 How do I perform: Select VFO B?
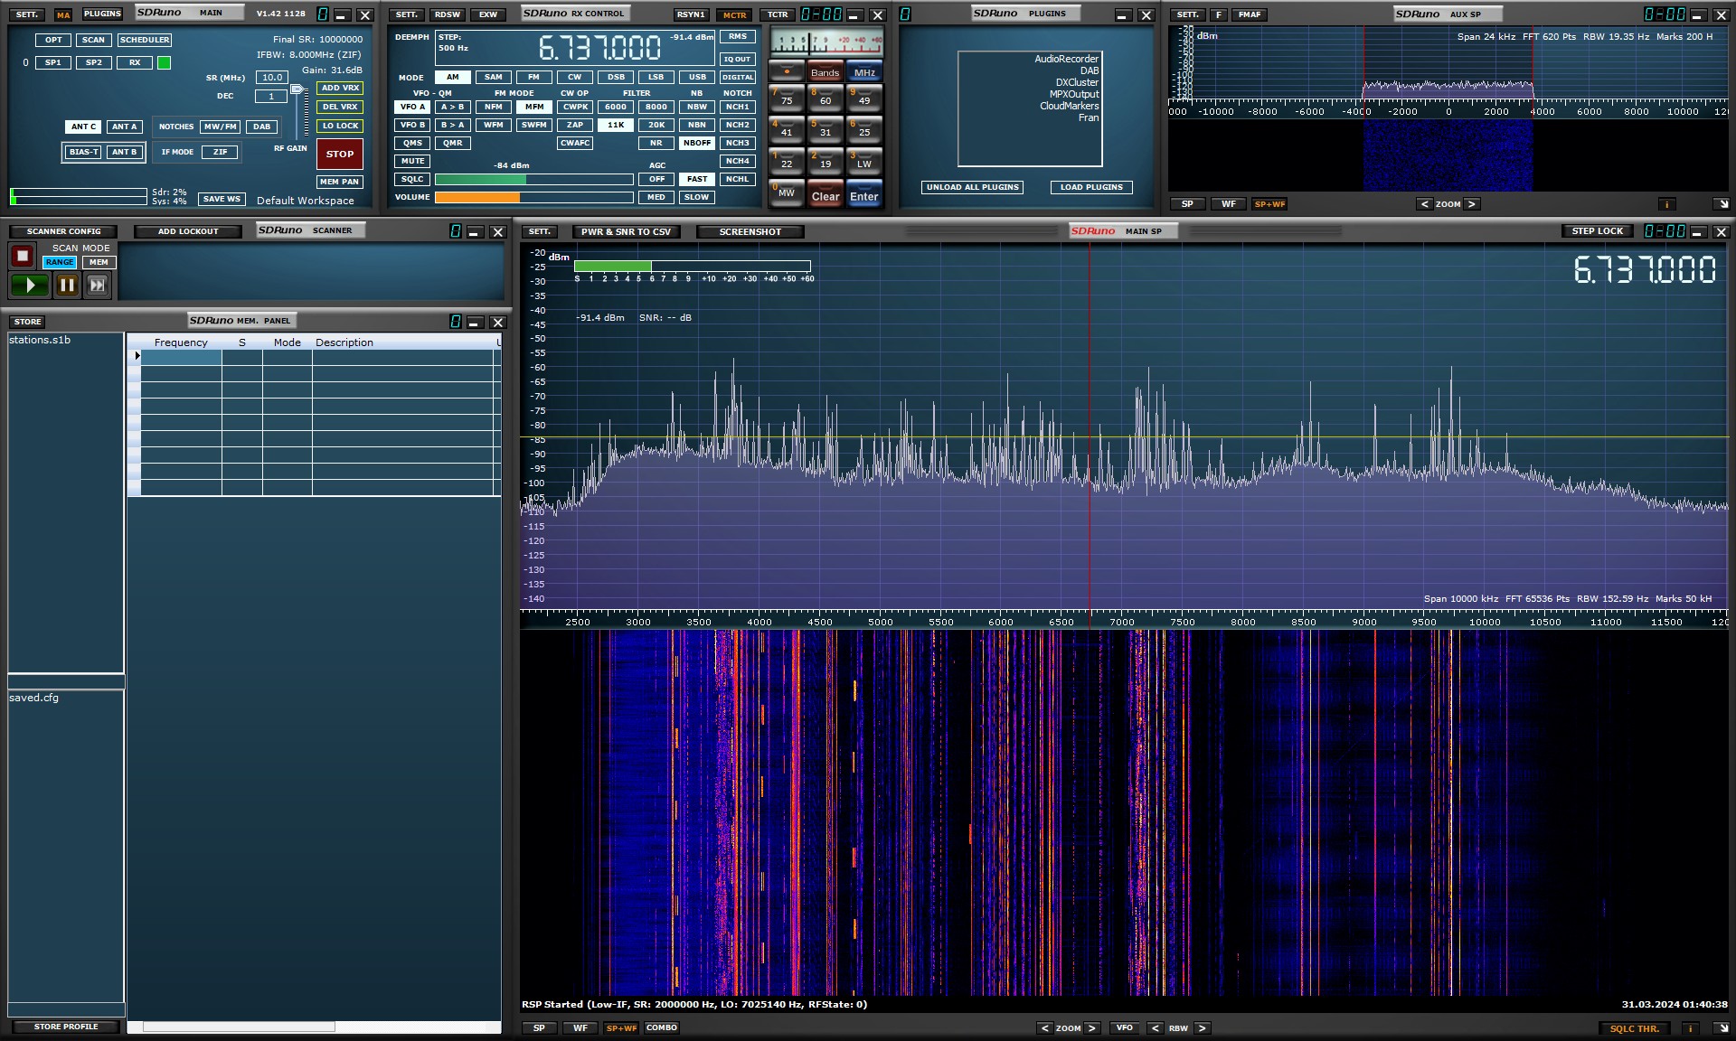click(412, 125)
